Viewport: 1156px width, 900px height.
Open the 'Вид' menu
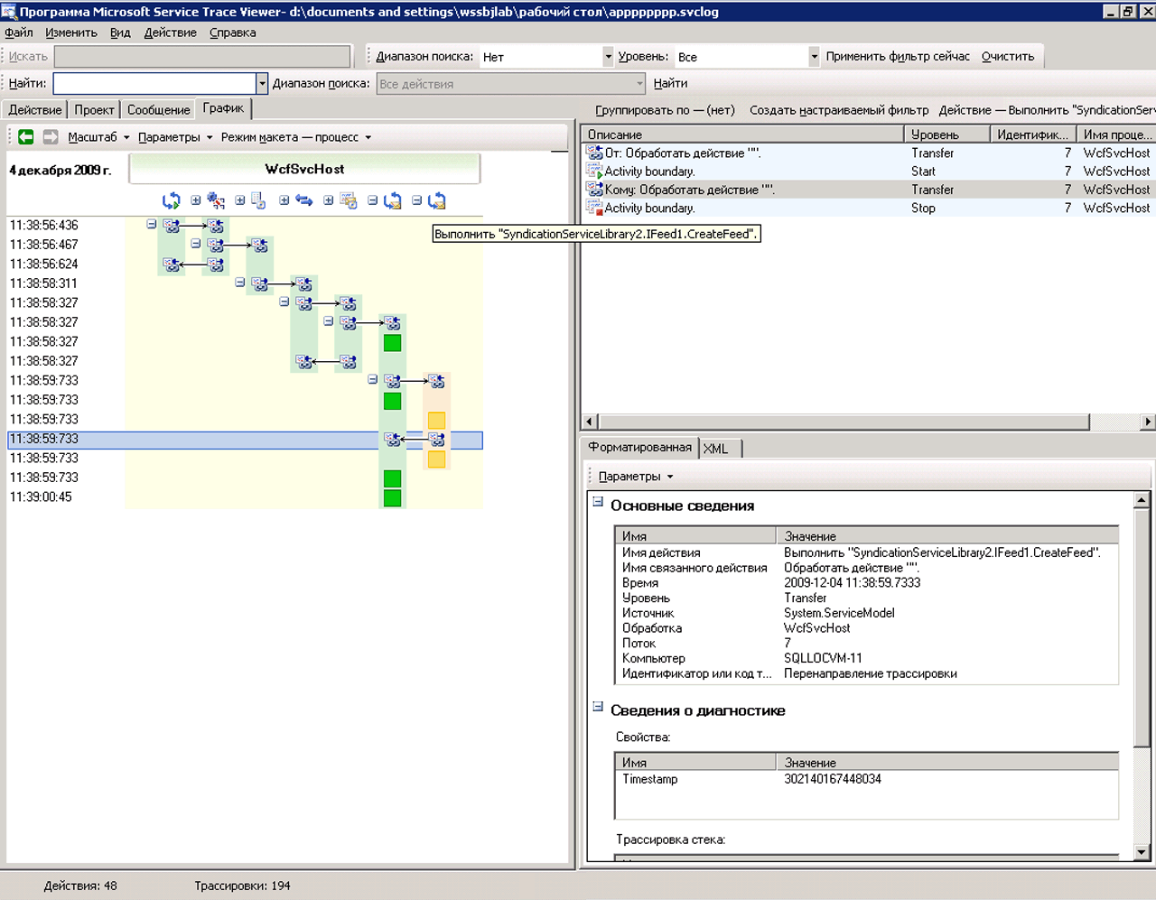pos(120,32)
